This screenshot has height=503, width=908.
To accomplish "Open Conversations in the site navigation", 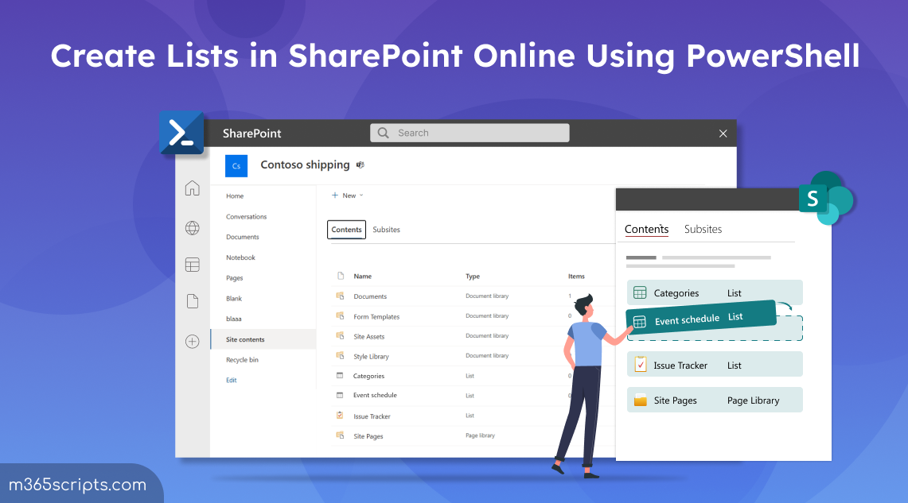I will (x=246, y=217).
